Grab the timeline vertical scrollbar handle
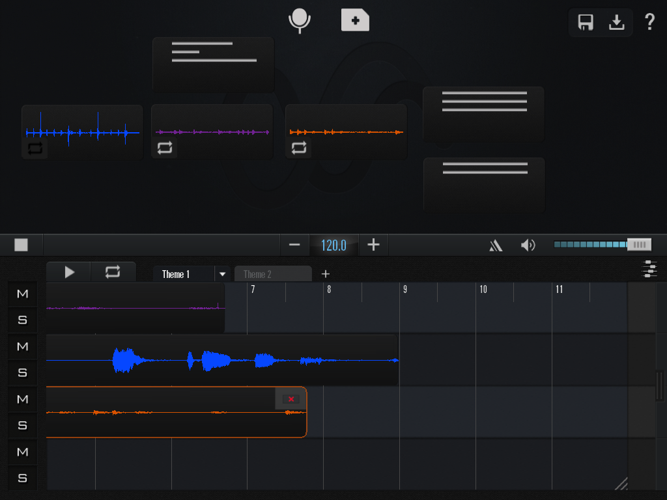Viewport: 667px width, 500px height. coord(660,386)
